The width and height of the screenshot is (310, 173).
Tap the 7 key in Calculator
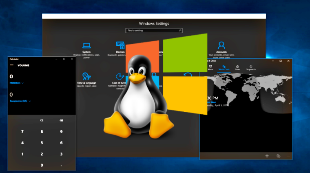coord(22,132)
